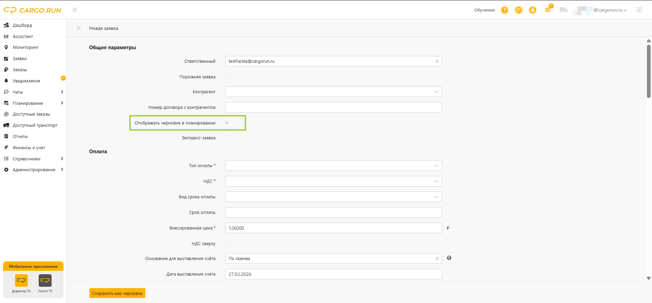Open the Тип оплаты dropdown
Image resolution: width=652 pixels, height=303 pixels.
click(333, 166)
